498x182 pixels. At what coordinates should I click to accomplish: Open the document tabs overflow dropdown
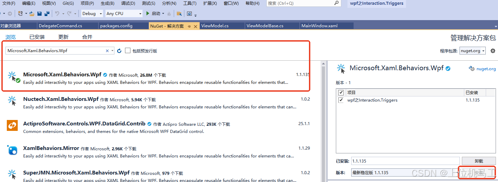pyautogui.click(x=496, y=26)
